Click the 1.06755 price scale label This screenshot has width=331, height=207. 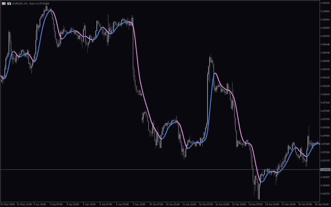(x=325, y=194)
